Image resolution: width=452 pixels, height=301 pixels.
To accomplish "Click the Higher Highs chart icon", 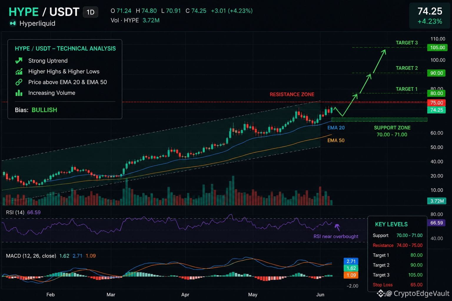I will coord(19,71).
